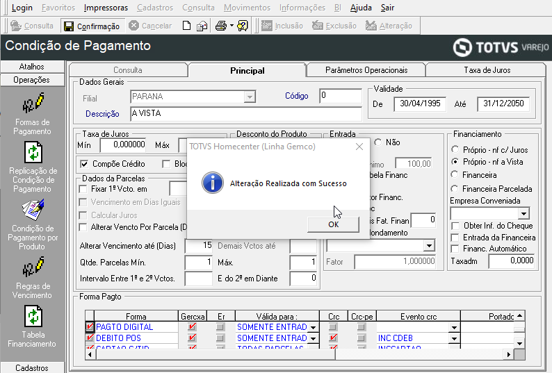Toggle Entrada da Financeira checkbox
This screenshot has height=373, width=552.
pos(455,238)
